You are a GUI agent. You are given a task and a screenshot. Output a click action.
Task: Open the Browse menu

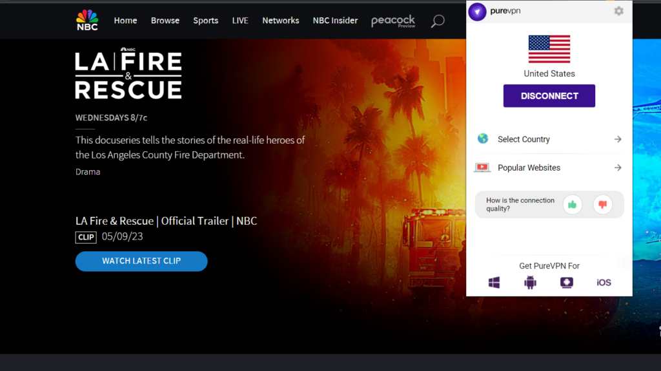(x=165, y=21)
